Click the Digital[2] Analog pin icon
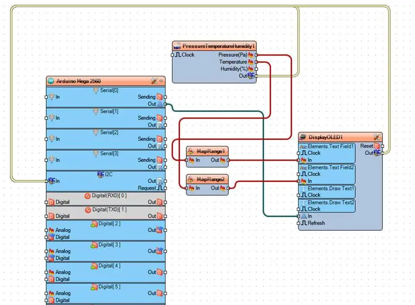 click(x=51, y=230)
